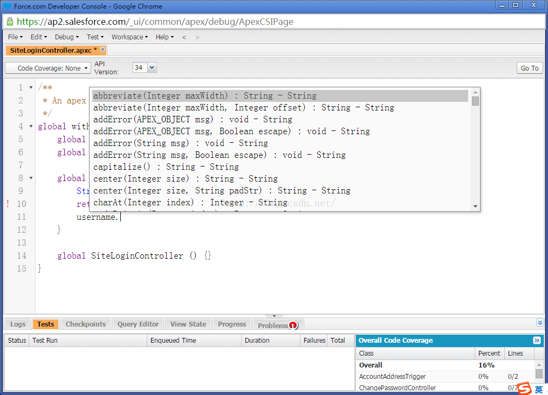Go forward with the > navigation arrow
Screen dimensions: 548x395
click(197, 37)
